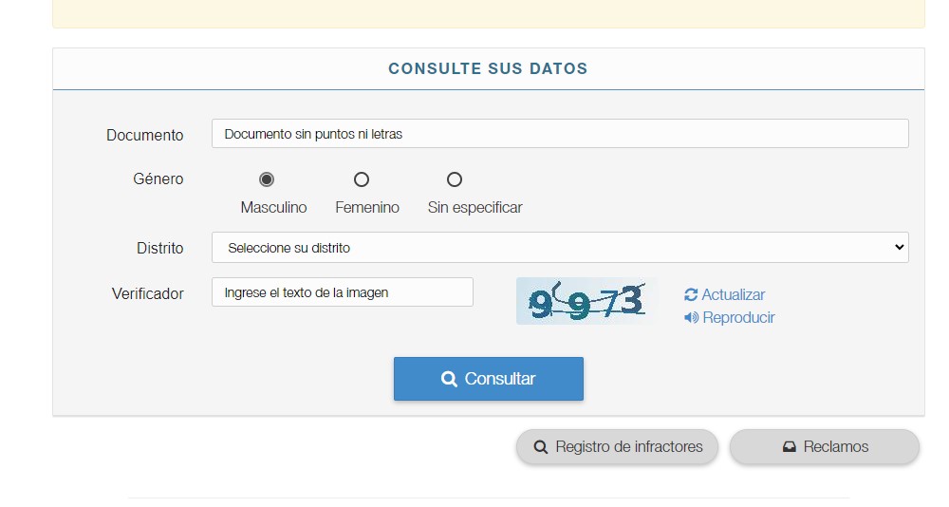The height and width of the screenshot is (507, 949).
Task: Click the Masculino text label
Action: [x=273, y=208]
